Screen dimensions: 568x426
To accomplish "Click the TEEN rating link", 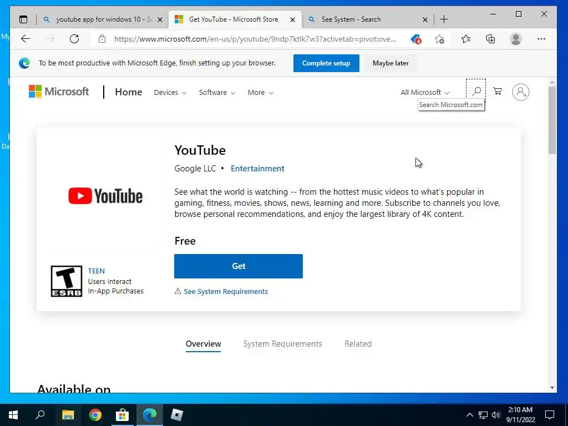I will pyautogui.click(x=97, y=271).
